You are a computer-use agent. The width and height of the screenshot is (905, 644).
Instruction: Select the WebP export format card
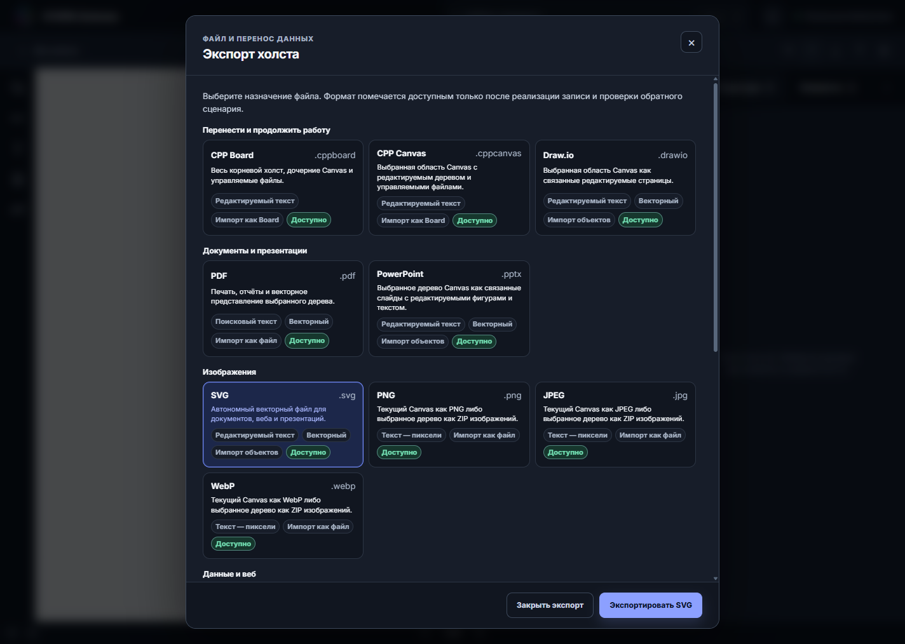coord(283,516)
